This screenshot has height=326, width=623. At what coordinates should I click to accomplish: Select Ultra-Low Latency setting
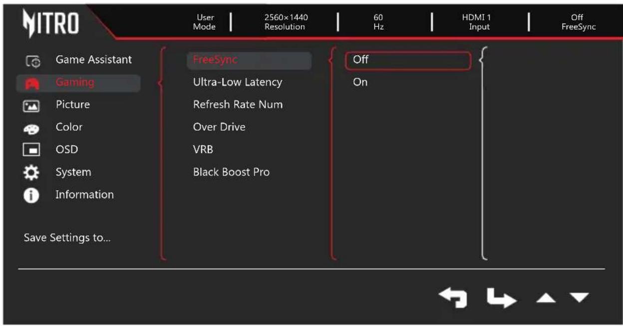coord(238,82)
